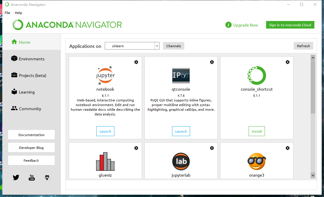324x197 pixels.
Task: Go to the Home tab
Action: [31, 42]
